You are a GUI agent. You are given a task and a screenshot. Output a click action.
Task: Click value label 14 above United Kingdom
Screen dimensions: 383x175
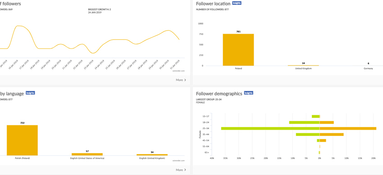coord(303,63)
